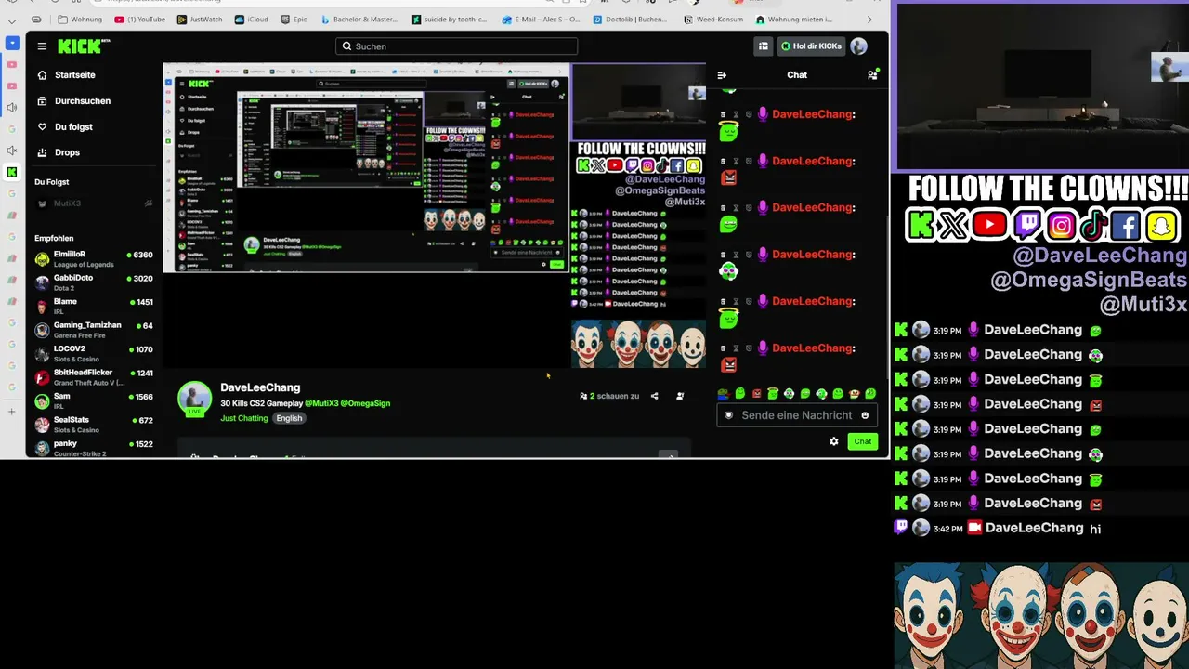This screenshot has height=669, width=1189.
Task: Open chat settings gear
Action: pyautogui.click(x=834, y=441)
